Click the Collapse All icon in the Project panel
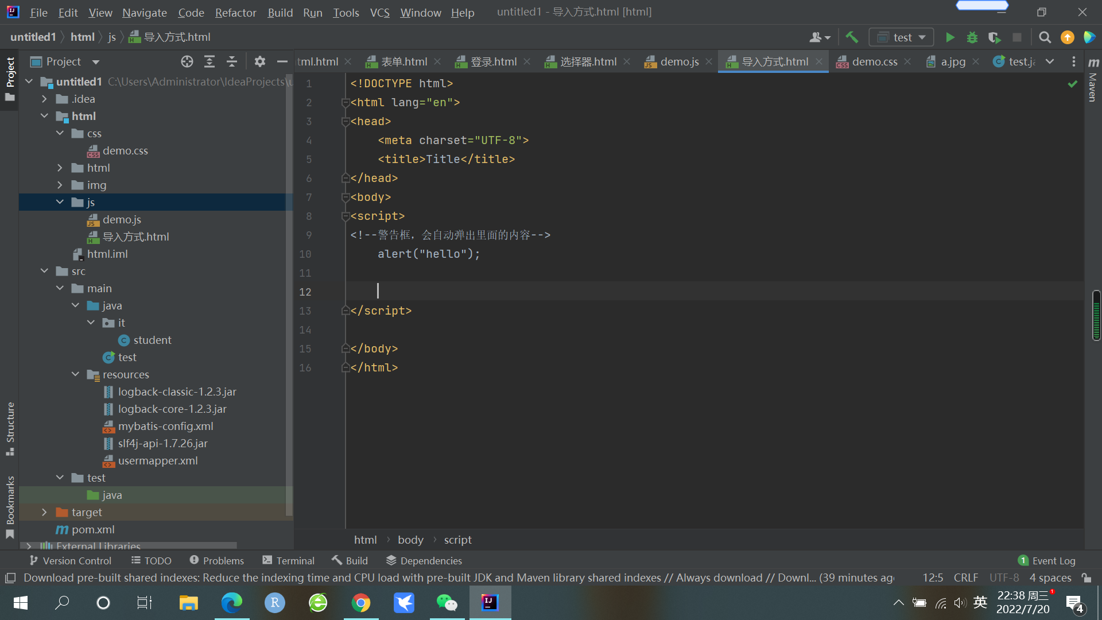 [232, 61]
